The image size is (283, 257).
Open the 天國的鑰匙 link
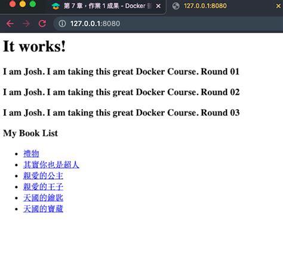[43, 198]
